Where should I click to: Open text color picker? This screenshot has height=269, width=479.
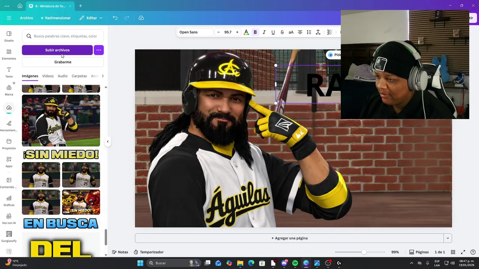click(246, 32)
